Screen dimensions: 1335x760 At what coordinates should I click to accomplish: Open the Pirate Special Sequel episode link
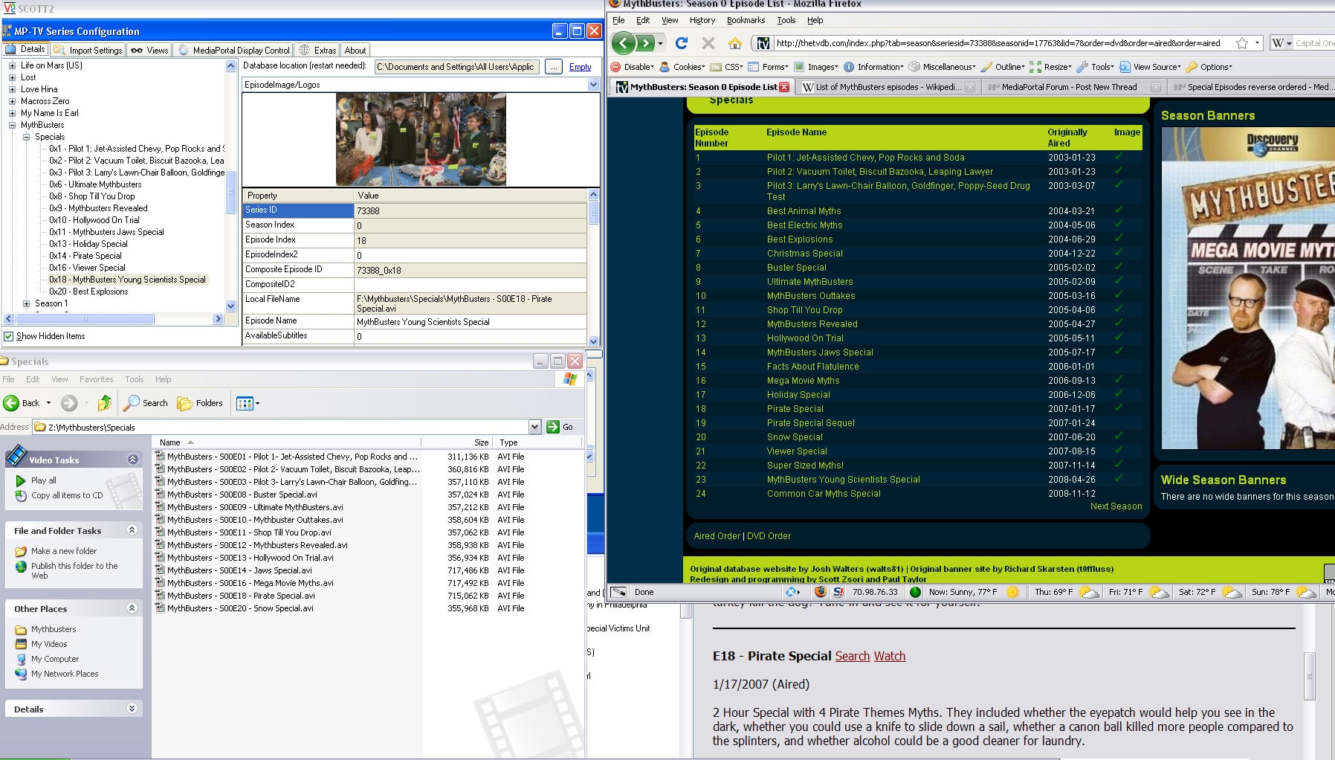811,423
